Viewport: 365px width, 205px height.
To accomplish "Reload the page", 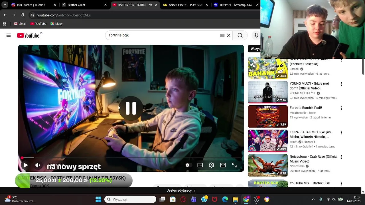I will [22, 15].
